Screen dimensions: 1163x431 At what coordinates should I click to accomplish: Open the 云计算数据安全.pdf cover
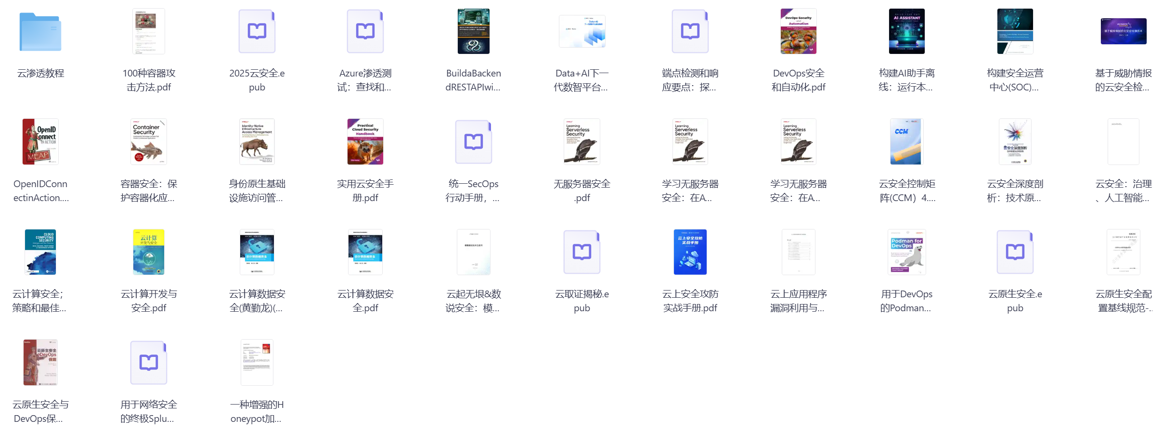tap(365, 252)
